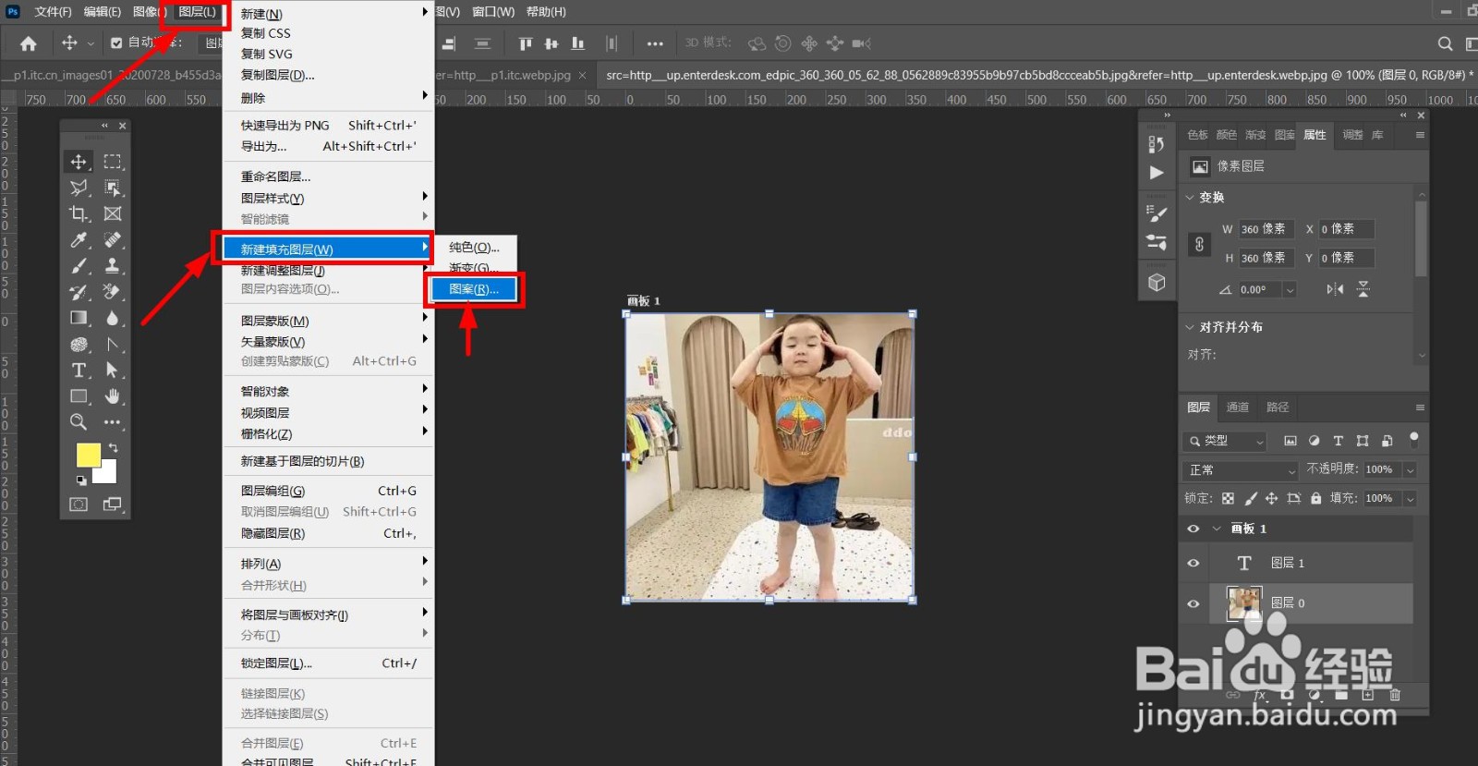
Task: Collapse the 变换 transform section
Action: click(1190, 197)
